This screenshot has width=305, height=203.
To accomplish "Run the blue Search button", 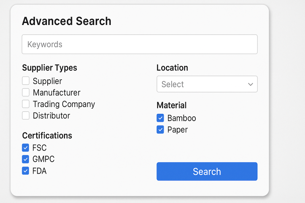I will coord(207,172).
